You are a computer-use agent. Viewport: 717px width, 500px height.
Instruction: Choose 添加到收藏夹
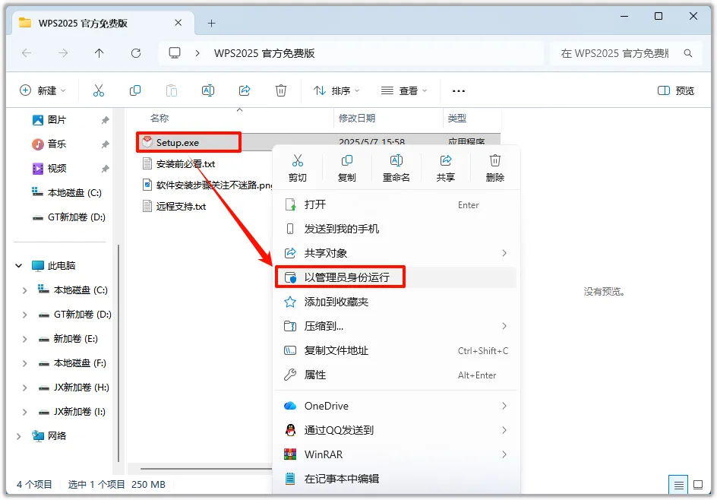[396, 302]
